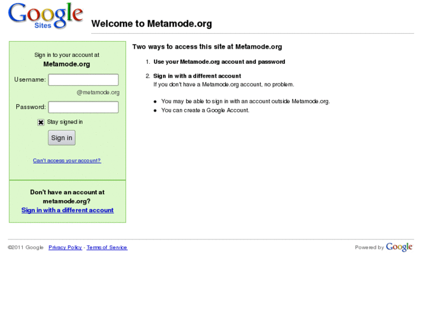
Task: Click the "©2011 Google" copyright text
Action: 26,248
